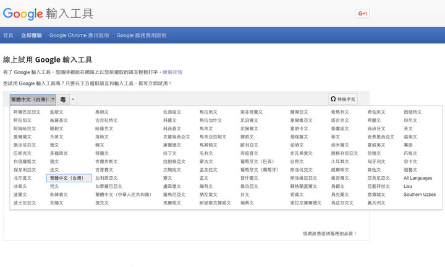Open the Google 服務應用說明 tab
Image resolution: width=445 pixels, height=267 pixels.
142,35
